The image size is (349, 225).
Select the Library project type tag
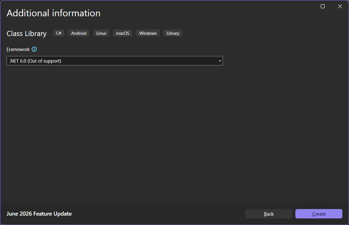(173, 33)
